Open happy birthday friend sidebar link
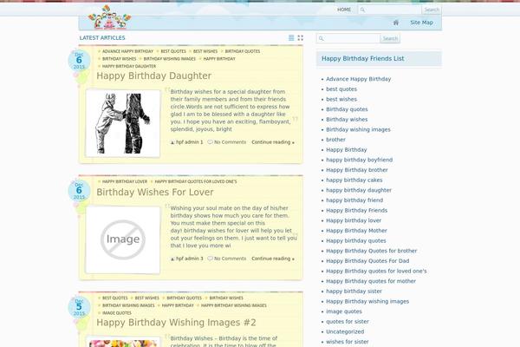Image resolution: width=520 pixels, height=347 pixels. click(x=354, y=200)
